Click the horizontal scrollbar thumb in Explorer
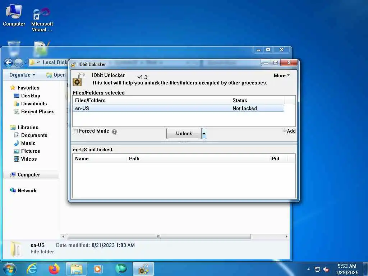 (158, 236)
